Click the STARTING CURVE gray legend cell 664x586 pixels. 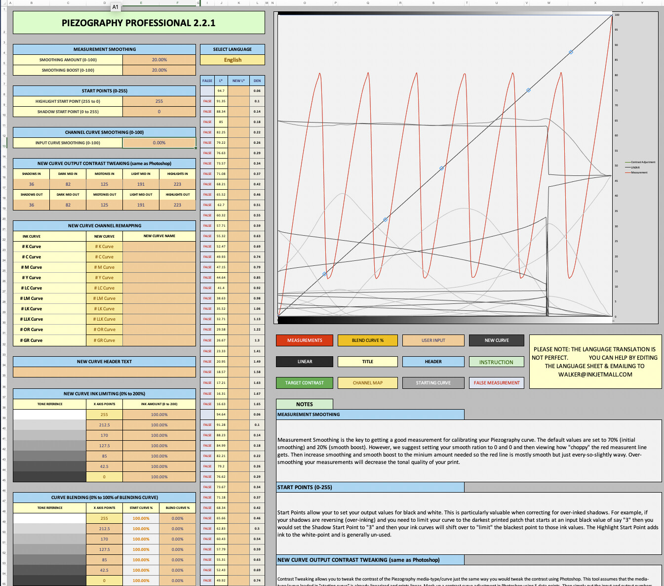[433, 383]
